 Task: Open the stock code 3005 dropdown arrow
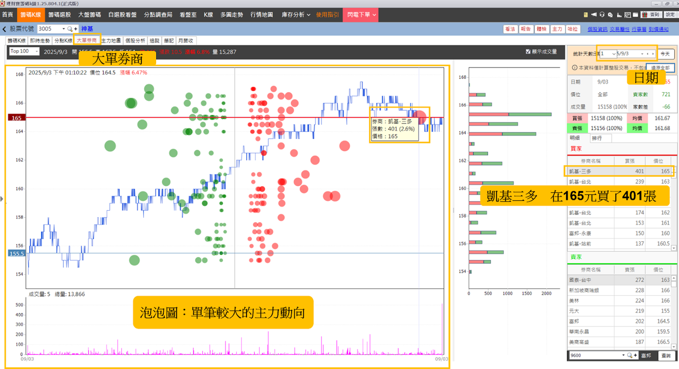click(x=64, y=29)
